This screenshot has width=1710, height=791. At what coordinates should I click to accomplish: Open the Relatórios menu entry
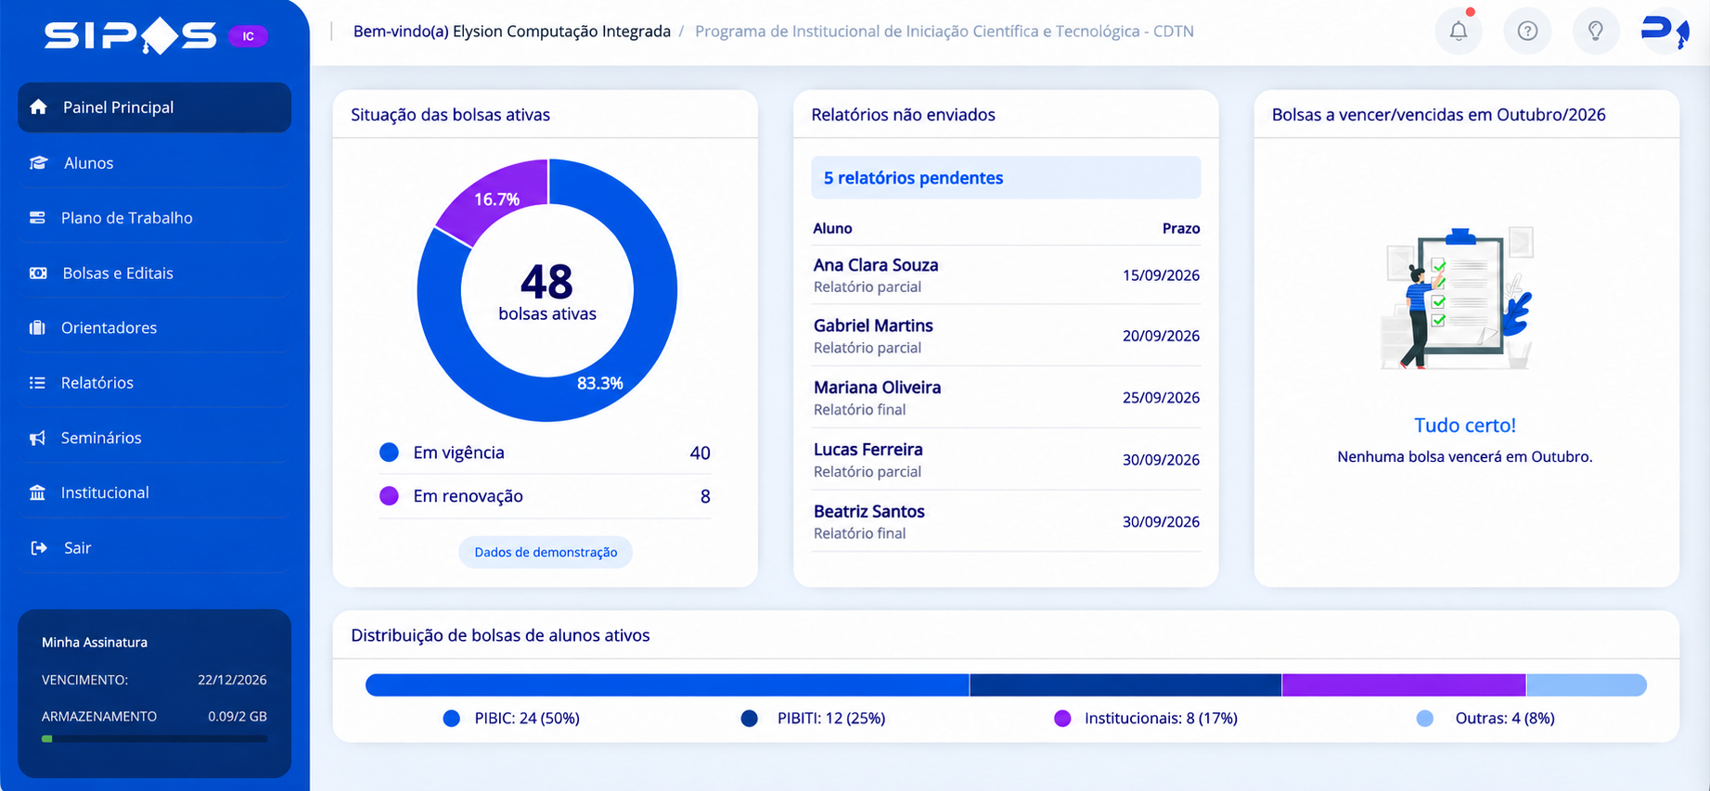[x=154, y=383]
